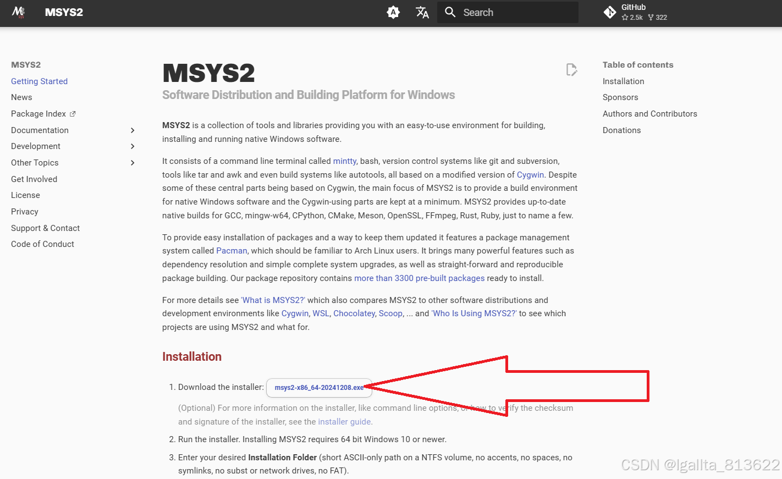Open Package Index in the sidebar
Screen dimensions: 782x479
pyautogui.click(x=38, y=114)
